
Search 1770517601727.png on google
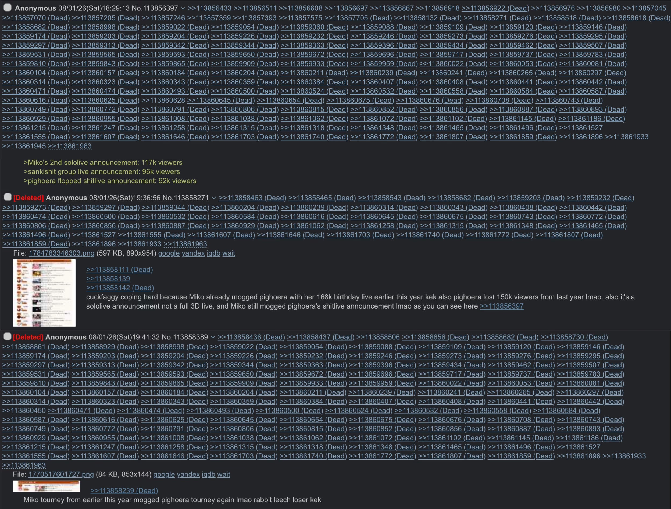164,474
